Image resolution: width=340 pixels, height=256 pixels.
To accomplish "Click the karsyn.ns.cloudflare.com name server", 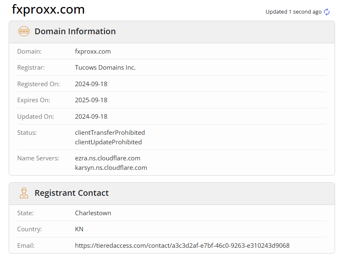I will (x=111, y=167).
